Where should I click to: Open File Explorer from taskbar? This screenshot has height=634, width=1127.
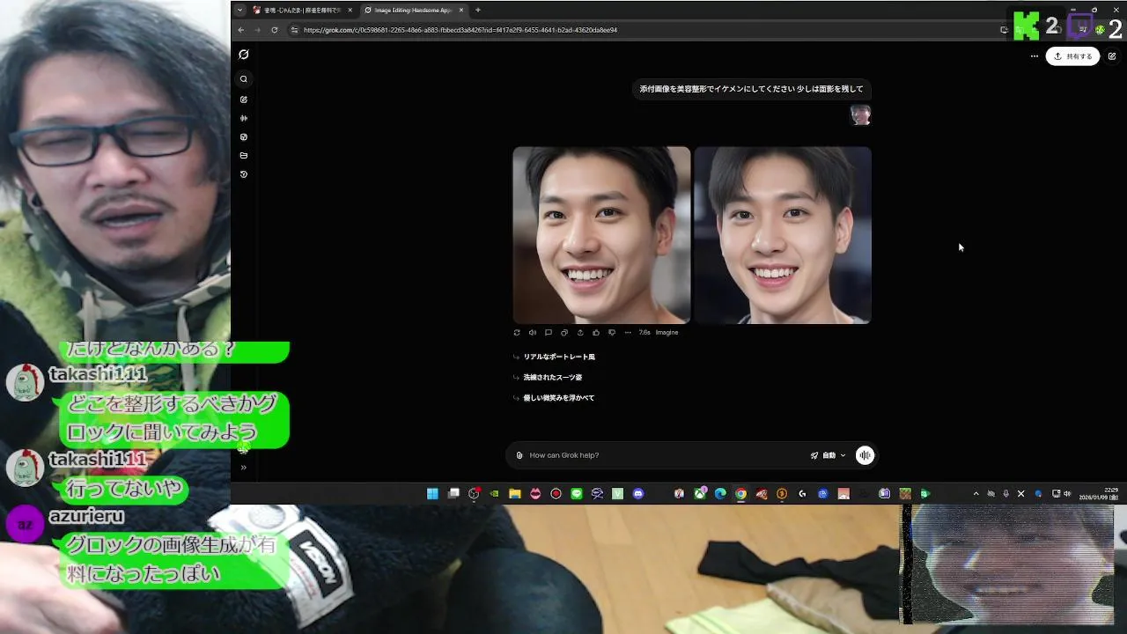(515, 494)
